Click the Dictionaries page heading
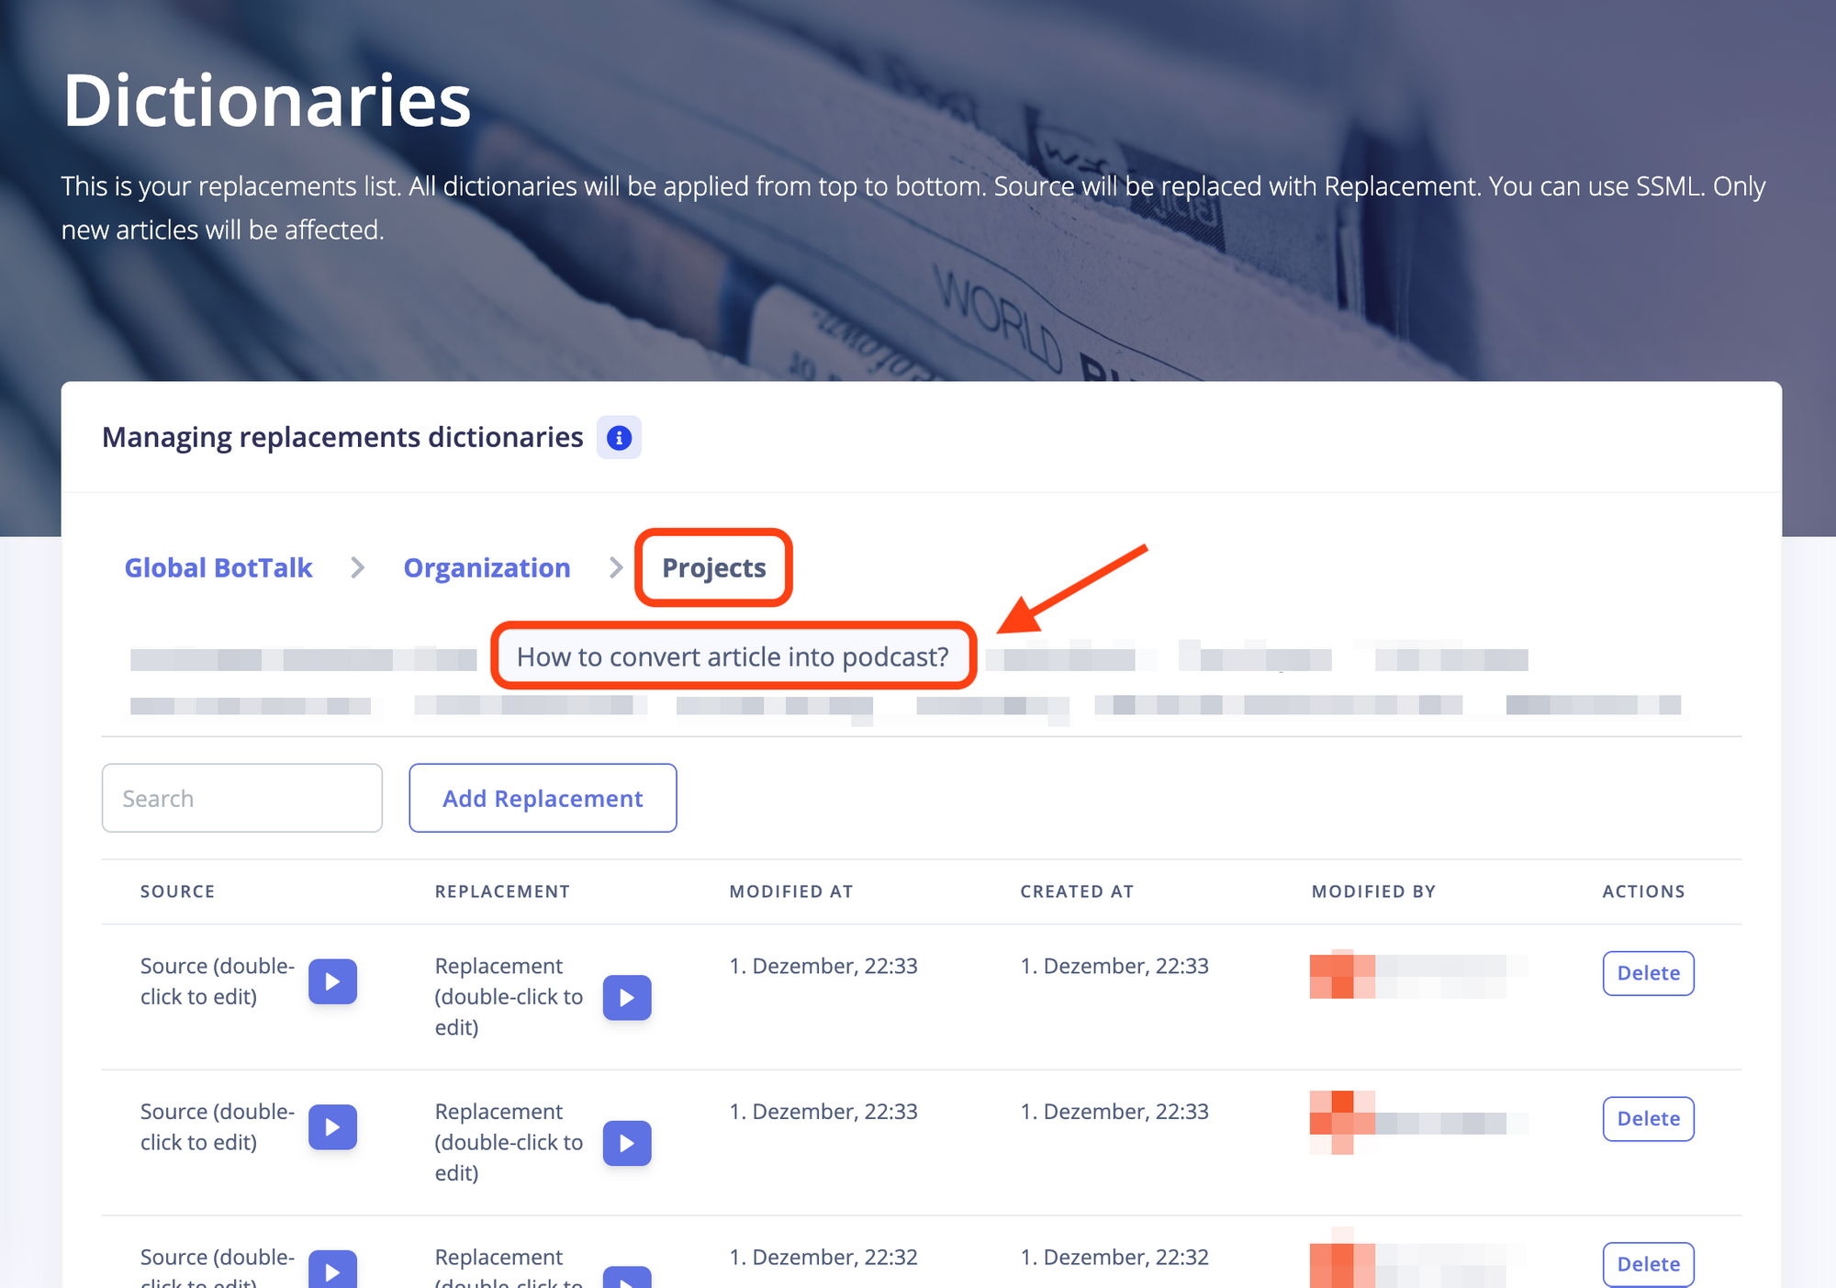This screenshot has width=1836, height=1288. pyautogui.click(x=267, y=100)
